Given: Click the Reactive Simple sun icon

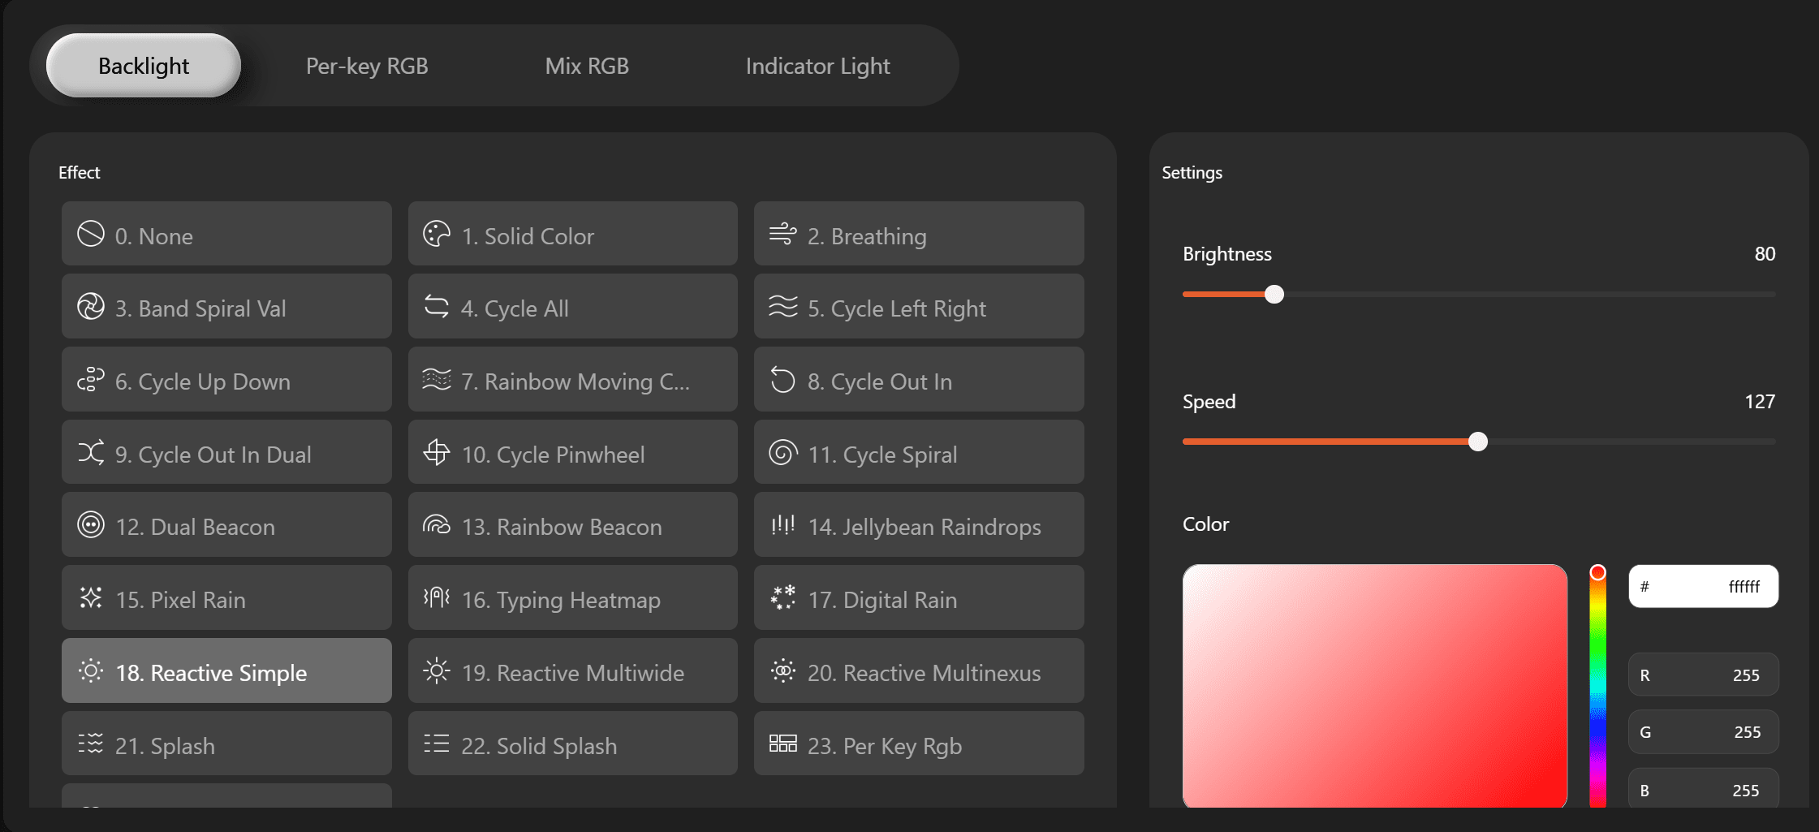Looking at the screenshot, I should [91, 671].
